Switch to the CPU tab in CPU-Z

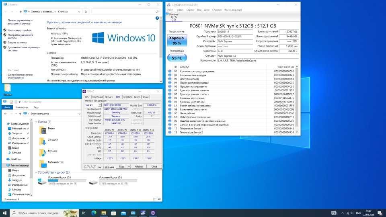[87, 97]
